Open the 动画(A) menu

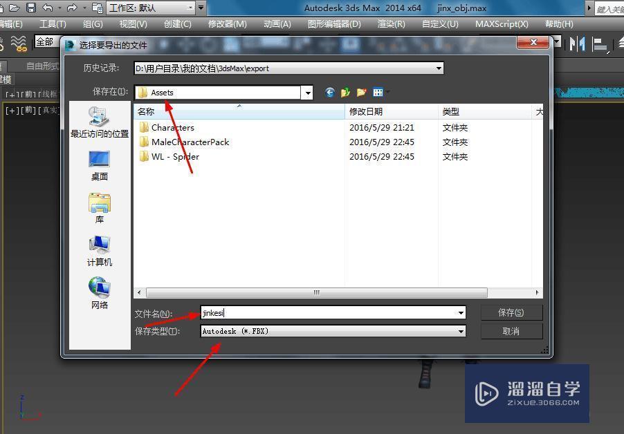pyautogui.click(x=277, y=24)
